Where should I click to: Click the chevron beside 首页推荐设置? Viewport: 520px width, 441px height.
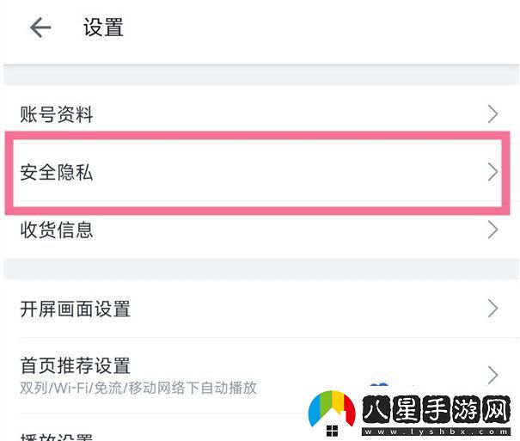[492, 375]
